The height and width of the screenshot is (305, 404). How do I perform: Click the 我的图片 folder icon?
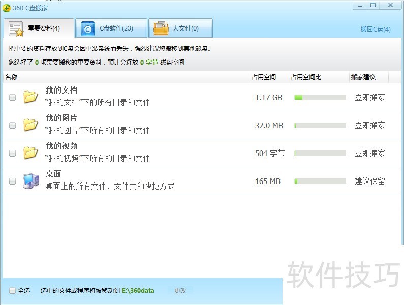tap(31, 125)
